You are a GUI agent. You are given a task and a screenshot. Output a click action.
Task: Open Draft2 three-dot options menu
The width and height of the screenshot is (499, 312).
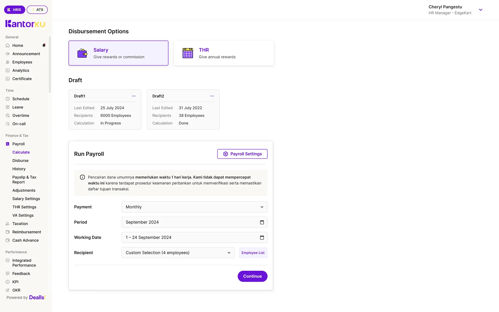(x=212, y=96)
